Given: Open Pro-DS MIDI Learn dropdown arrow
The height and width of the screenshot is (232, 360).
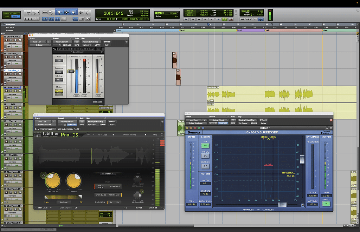Looking at the screenshot, I should tap(51, 208).
